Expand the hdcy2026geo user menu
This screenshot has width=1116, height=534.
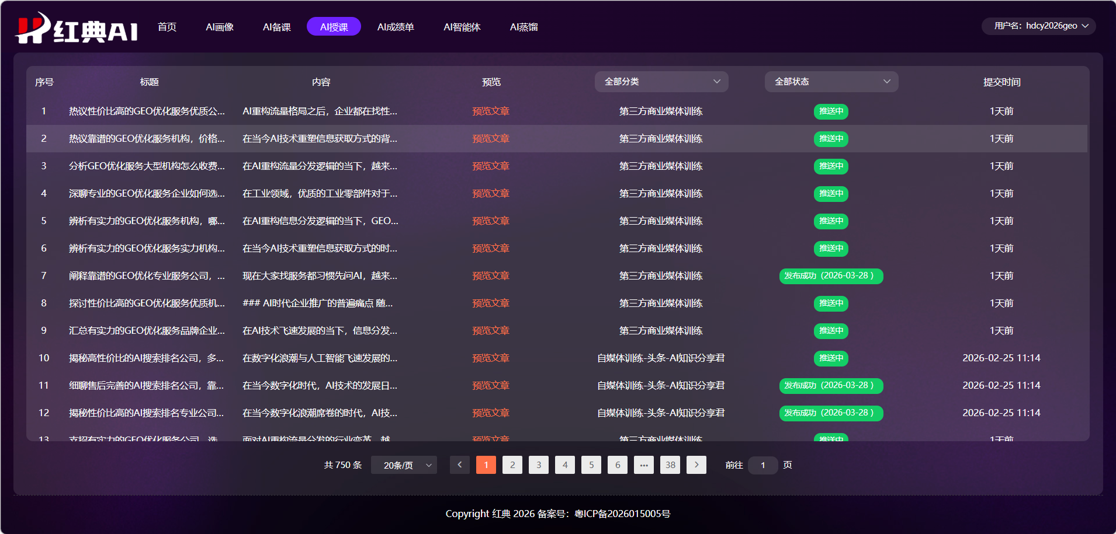[x=1038, y=26]
